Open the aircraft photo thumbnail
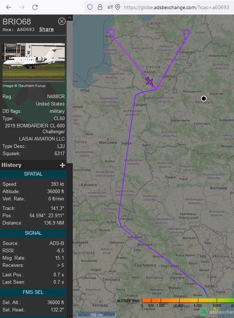Image resolution: width=234 pixels, height=318 pixels. [33, 61]
